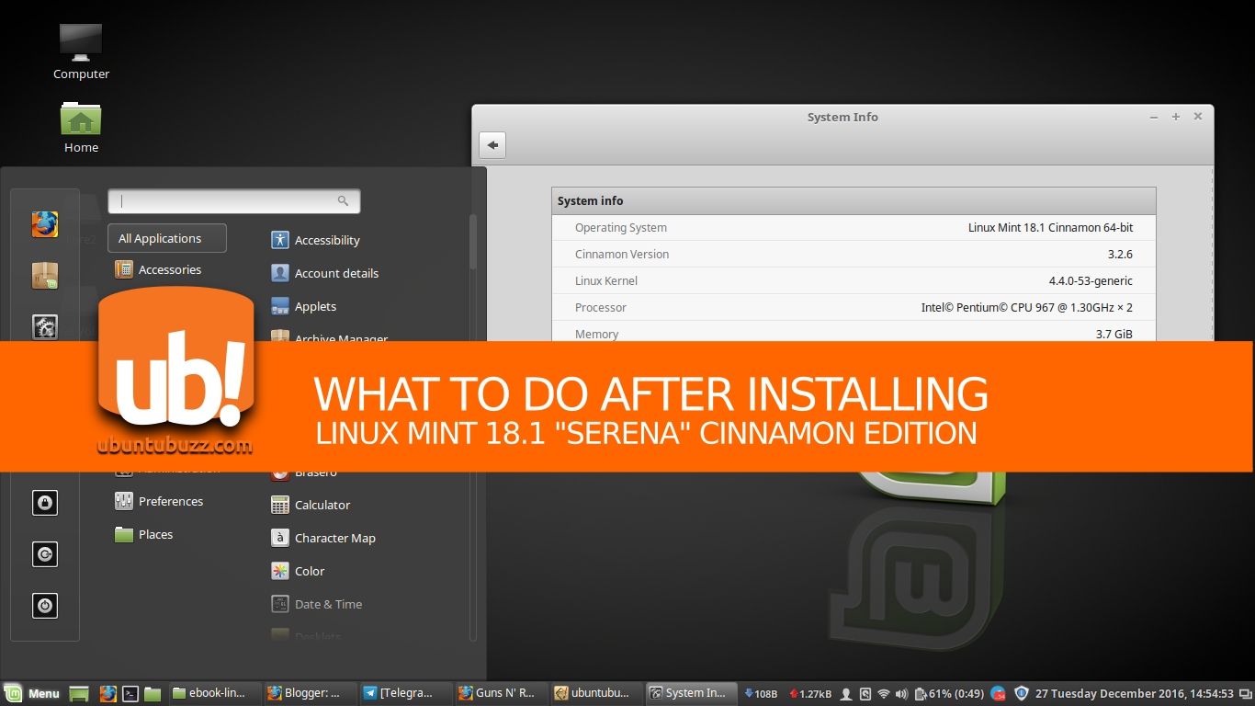This screenshot has width=1255, height=706.
Task: Open Software Manager from the menu favorites
Action: pos(45,276)
